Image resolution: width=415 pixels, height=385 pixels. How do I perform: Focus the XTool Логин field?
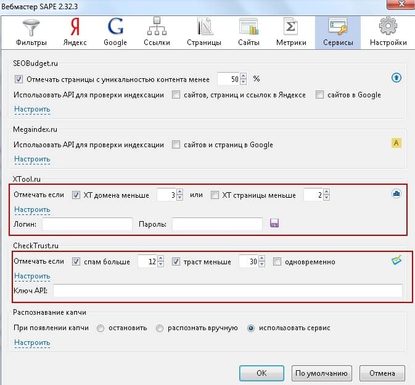[87, 224]
